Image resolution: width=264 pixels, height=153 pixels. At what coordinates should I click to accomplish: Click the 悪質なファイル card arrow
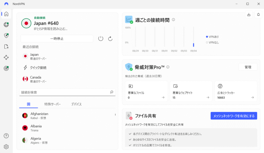click(x=163, y=97)
